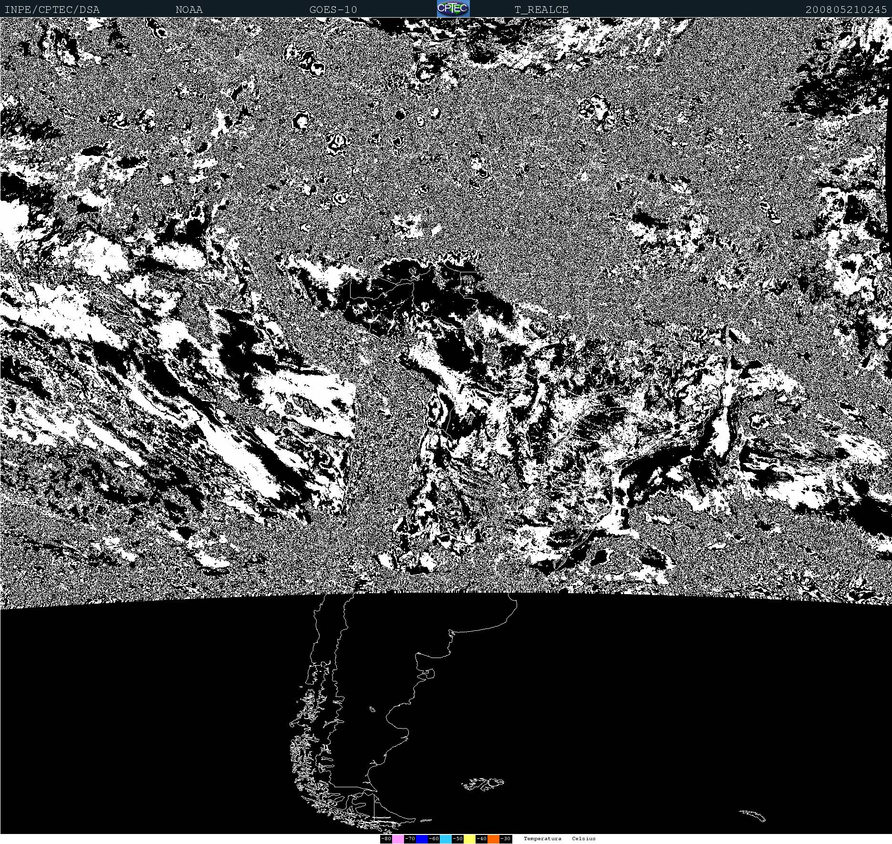Click the T_REALCE product label
Image resolution: width=892 pixels, height=844 pixels.
point(541,10)
